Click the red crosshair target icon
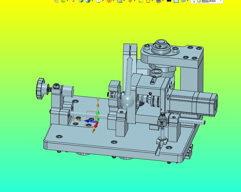Image resolution: width=241 pixels, height=192 pixels. pos(130,1)
